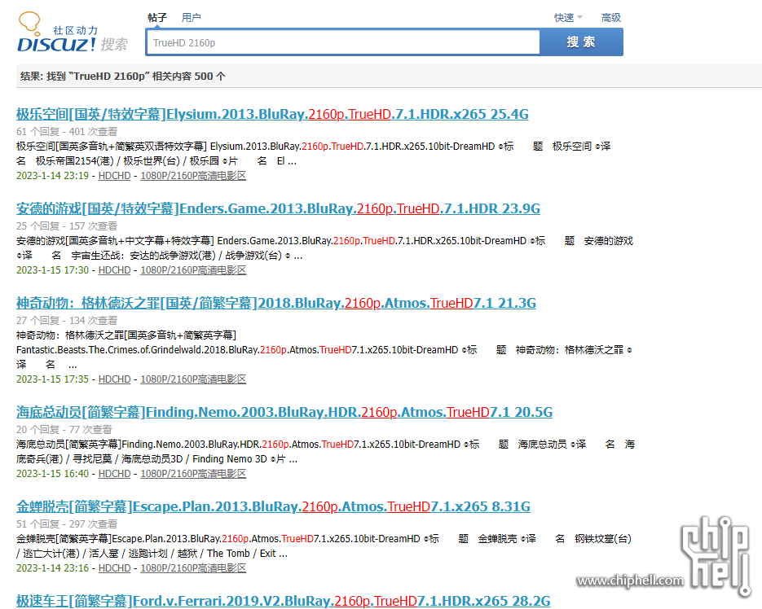762x609 pixels.
Task: Switch to the 帖子 tab
Action: click(157, 18)
